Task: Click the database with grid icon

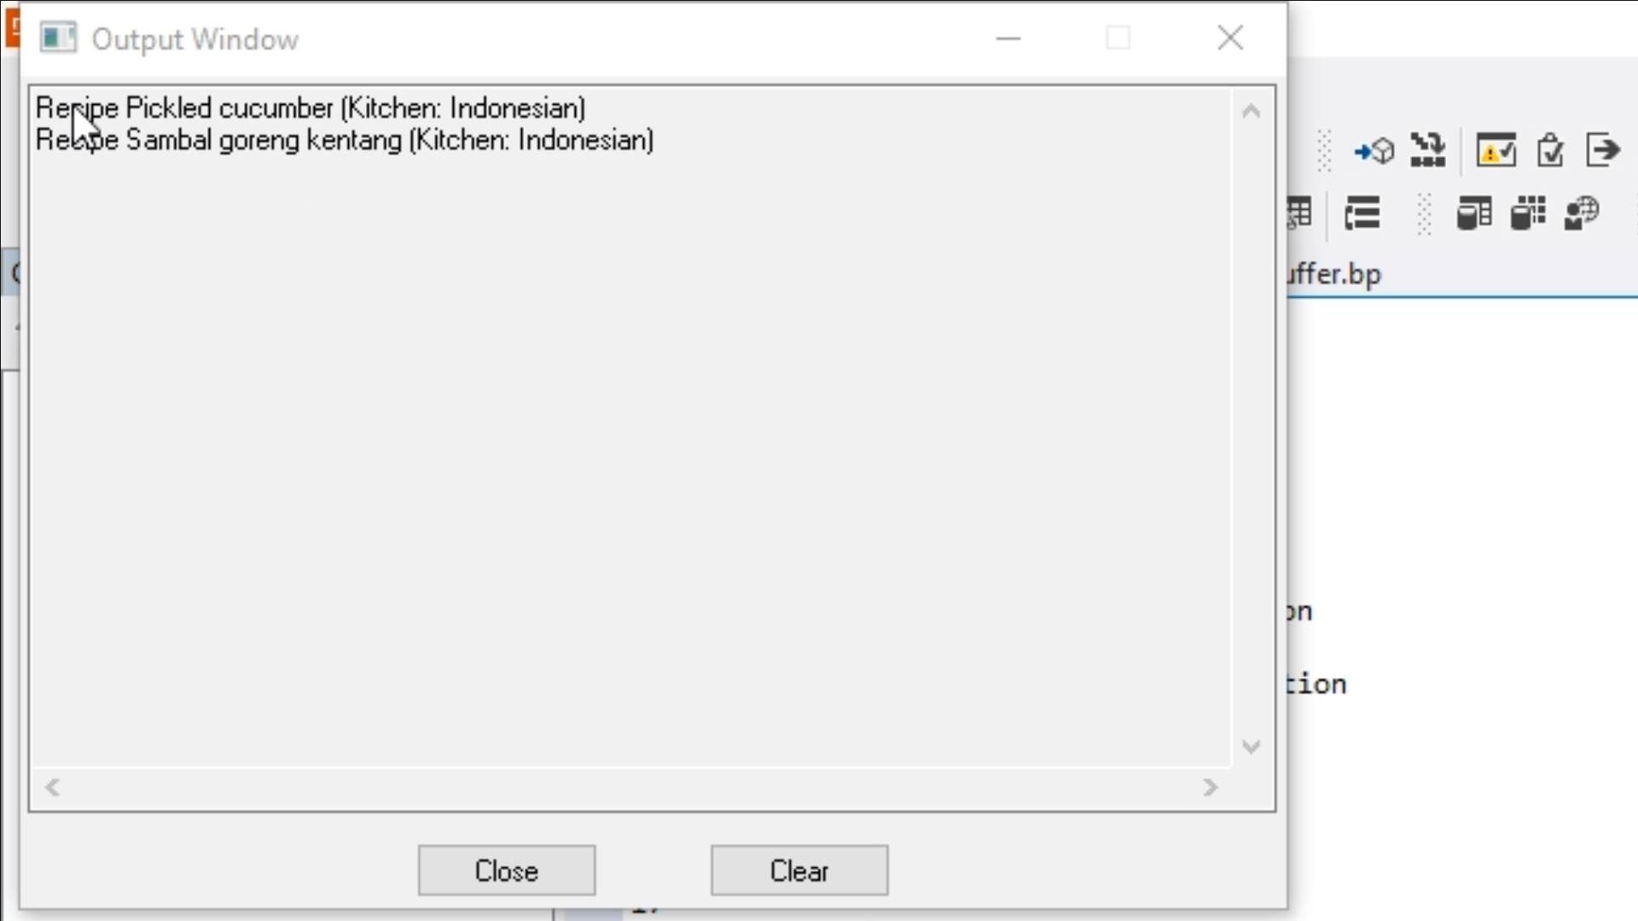Action: click(x=1528, y=212)
